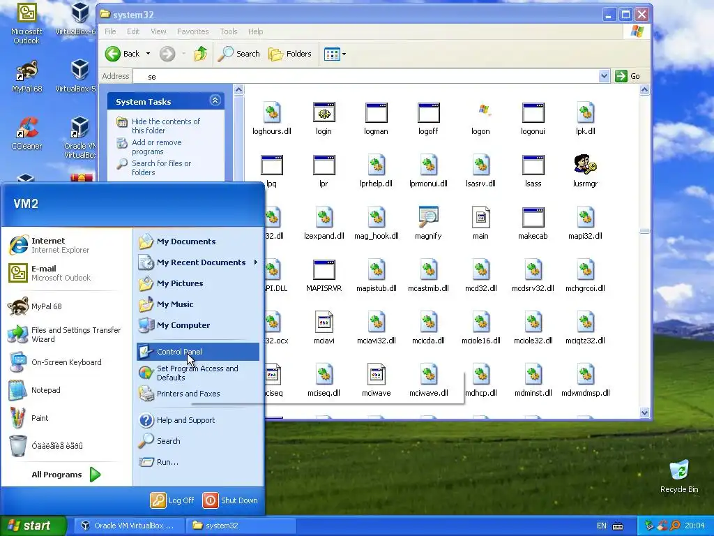This screenshot has height=536, width=714.
Task: Click in the Address input field
Action: click(x=366, y=76)
